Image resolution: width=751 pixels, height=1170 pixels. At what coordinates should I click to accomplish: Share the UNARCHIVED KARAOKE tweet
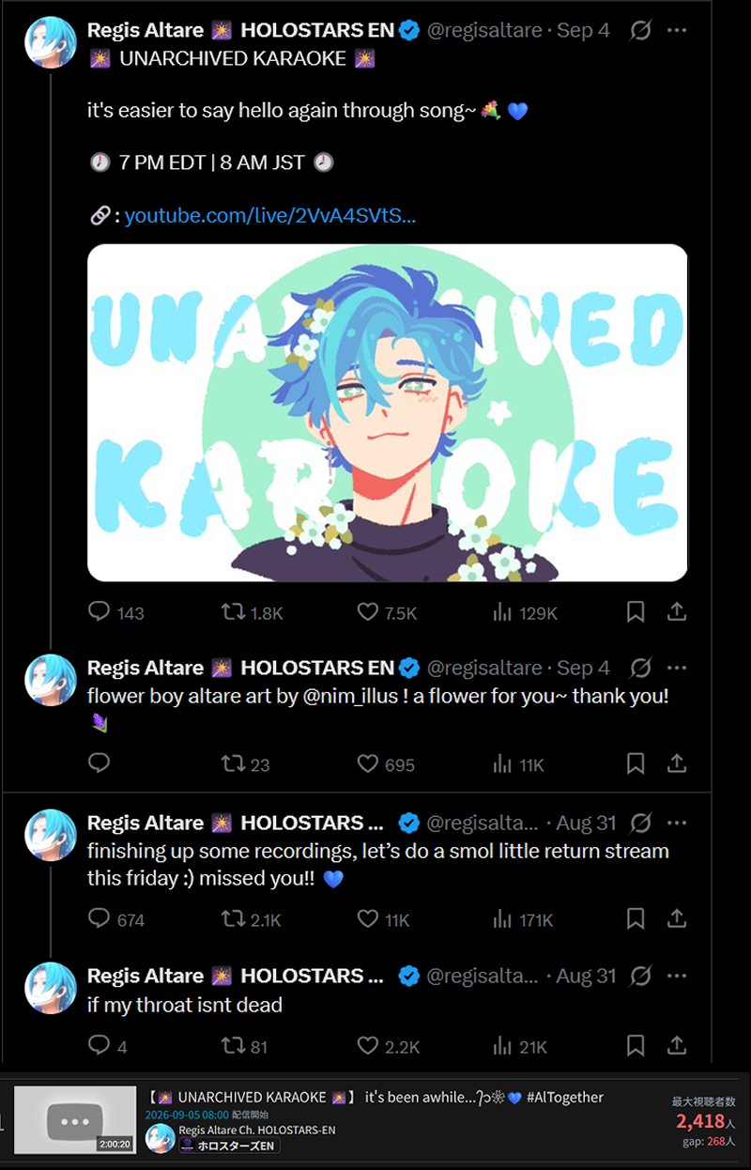coord(677,612)
